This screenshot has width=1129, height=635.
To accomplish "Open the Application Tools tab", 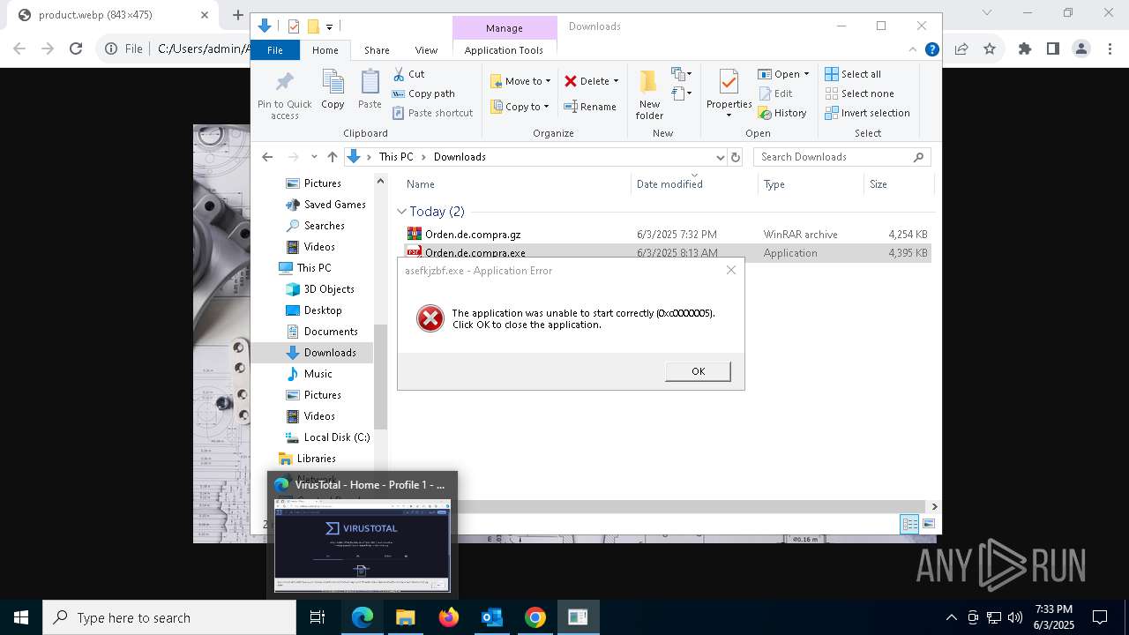I will (x=504, y=50).
